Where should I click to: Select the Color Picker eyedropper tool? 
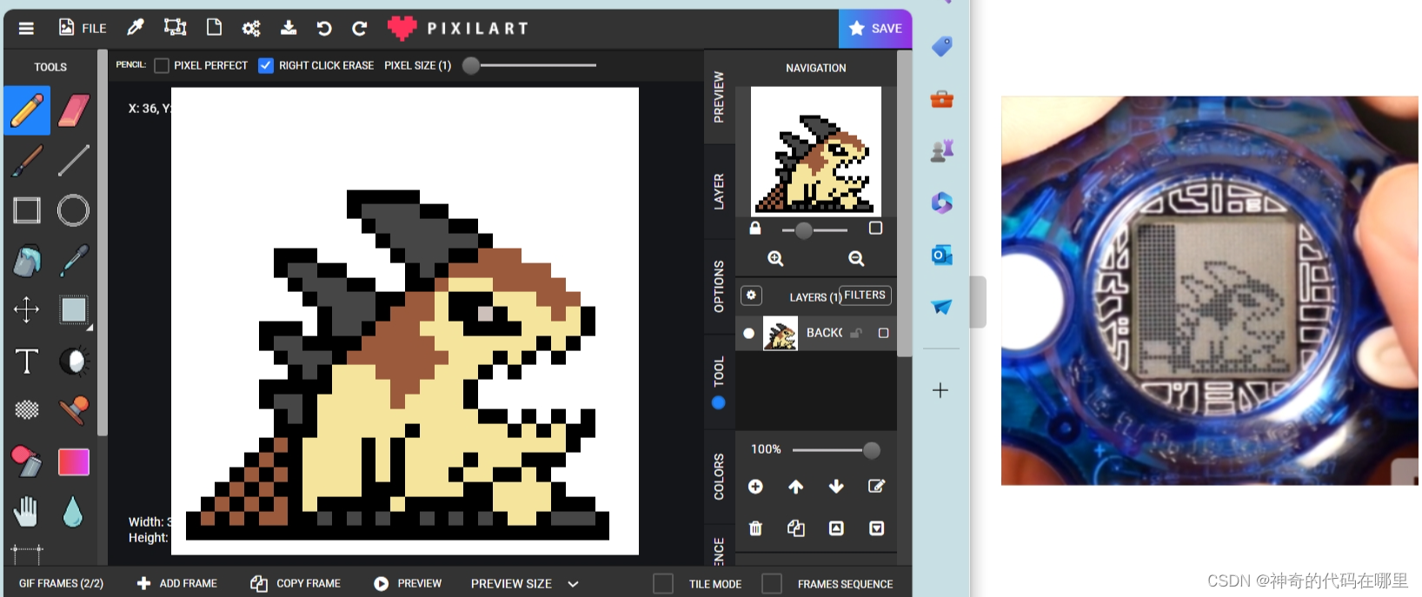pyautogui.click(x=74, y=260)
